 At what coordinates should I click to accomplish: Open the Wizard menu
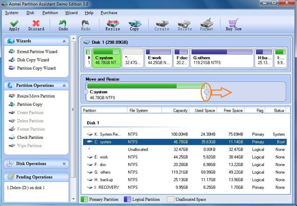point(71,12)
